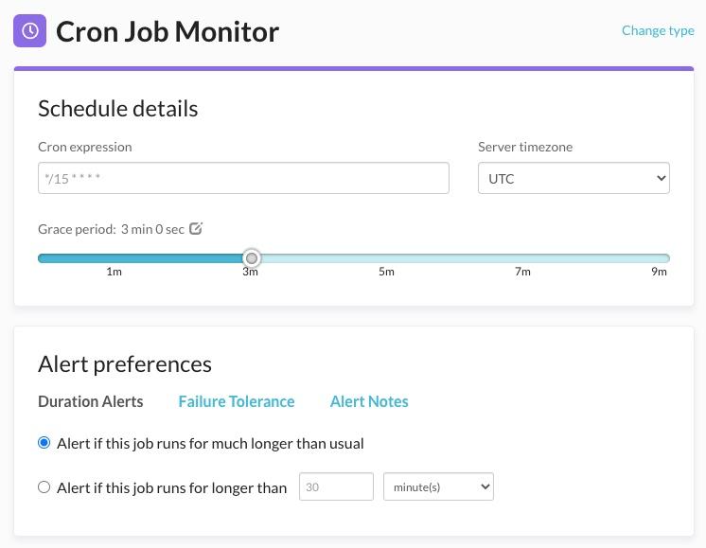This screenshot has width=706, height=548.
Task: Select 'runs for much longer than usual' option
Action: pos(44,443)
